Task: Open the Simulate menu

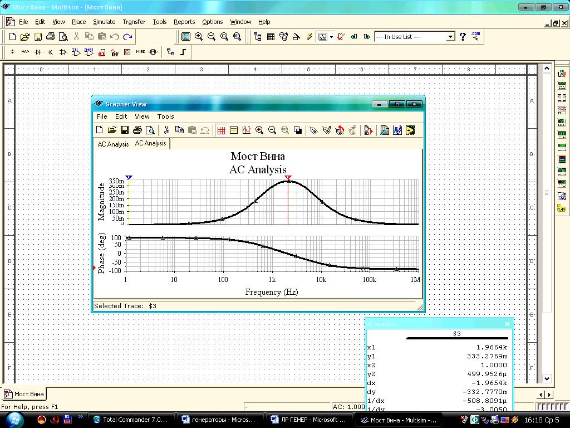Action: (104, 22)
